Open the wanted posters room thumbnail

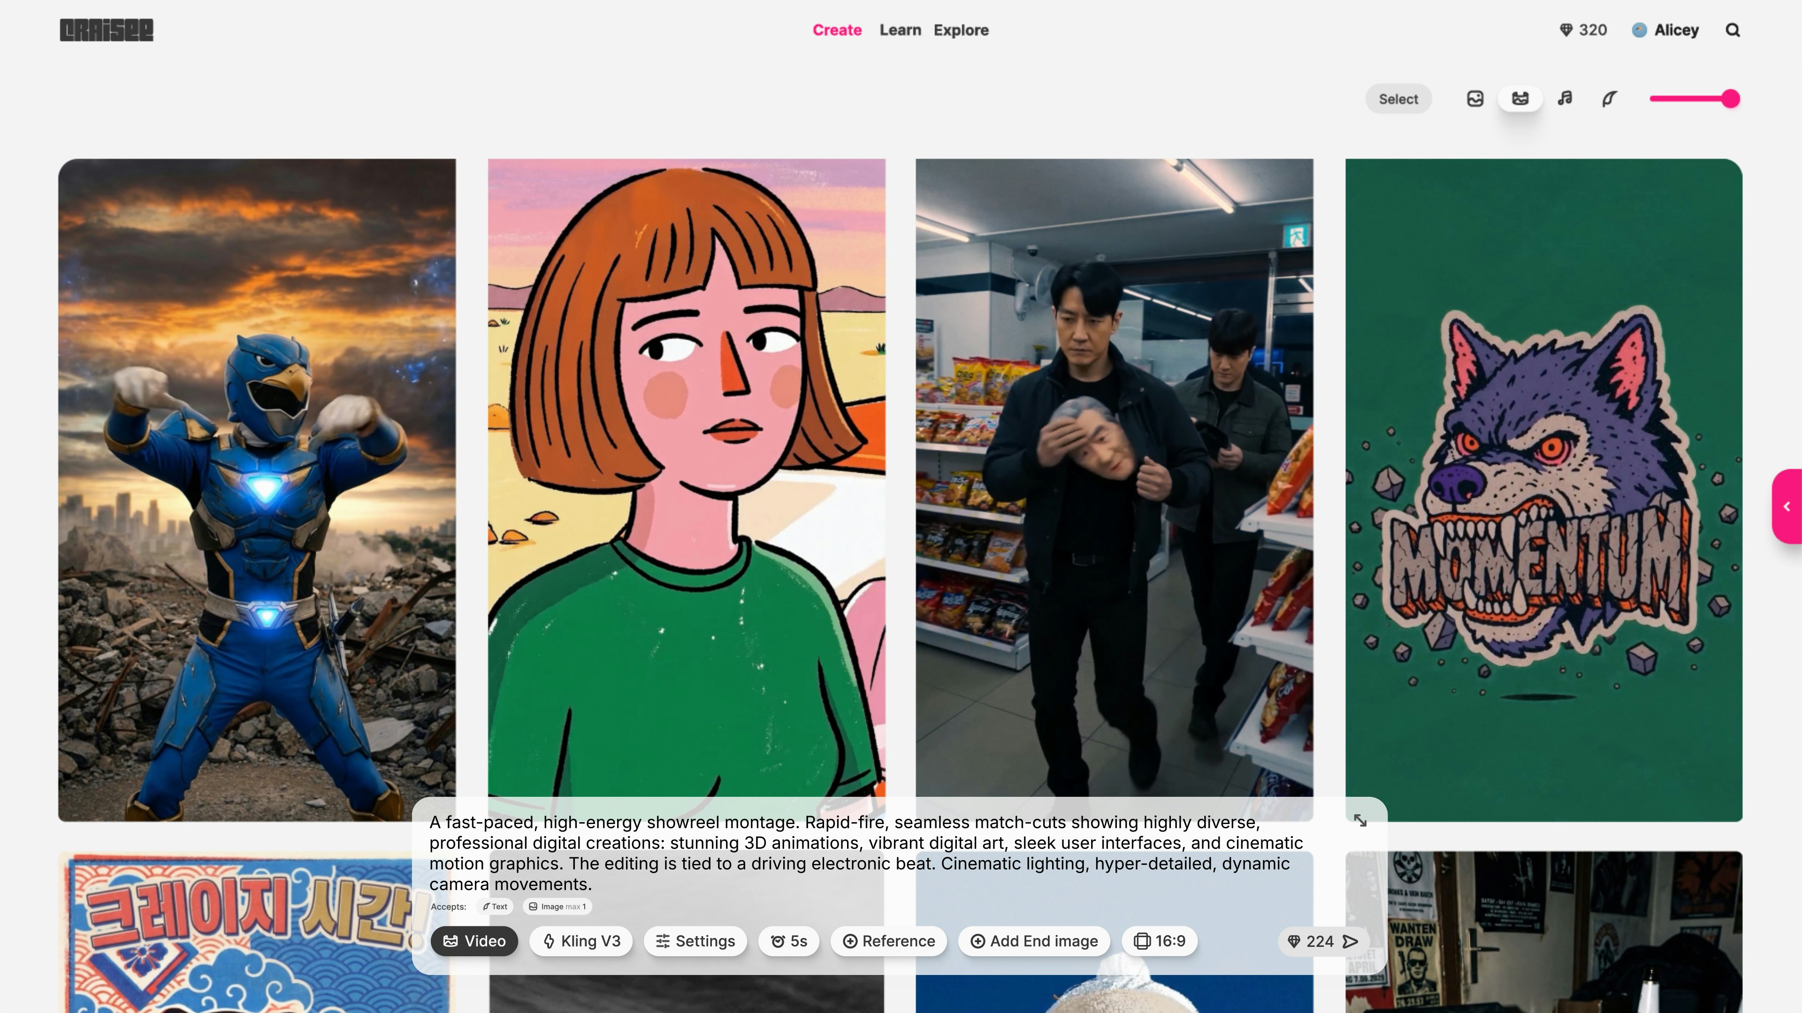[x=1543, y=932]
